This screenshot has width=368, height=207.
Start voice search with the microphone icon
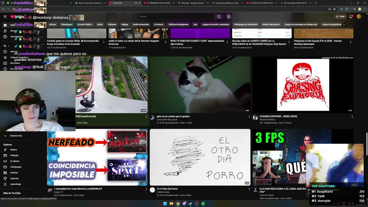pyautogui.click(x=229, y=16)
